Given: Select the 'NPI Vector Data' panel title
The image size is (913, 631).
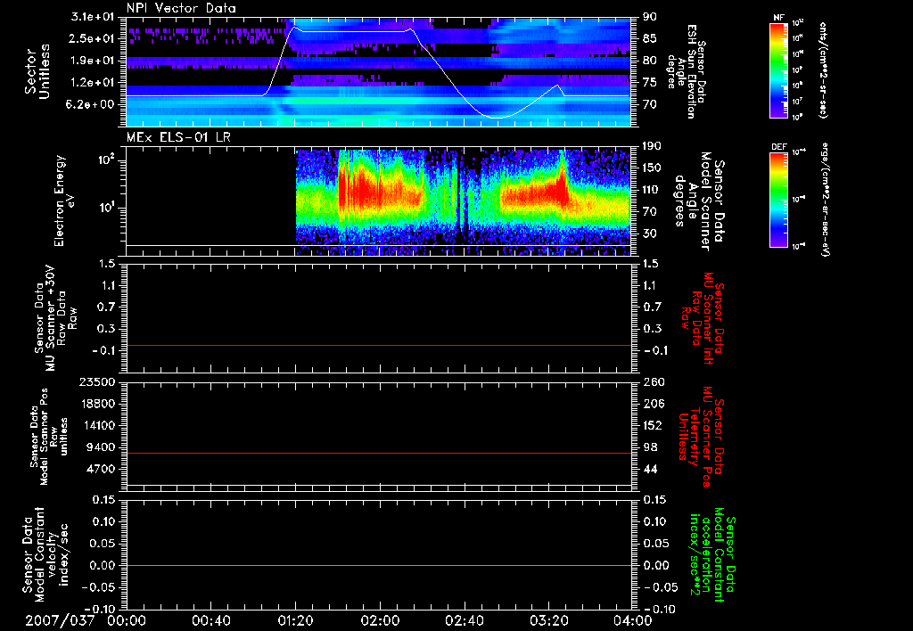Looking at the screenshot, I should 181,8.
